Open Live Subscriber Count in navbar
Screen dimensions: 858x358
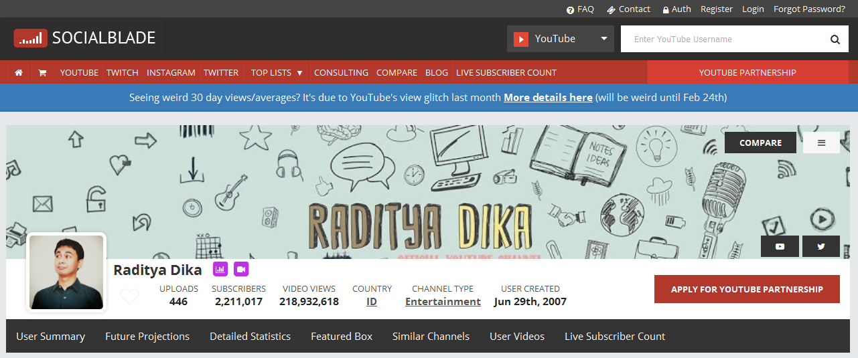[x=506, y=72]
